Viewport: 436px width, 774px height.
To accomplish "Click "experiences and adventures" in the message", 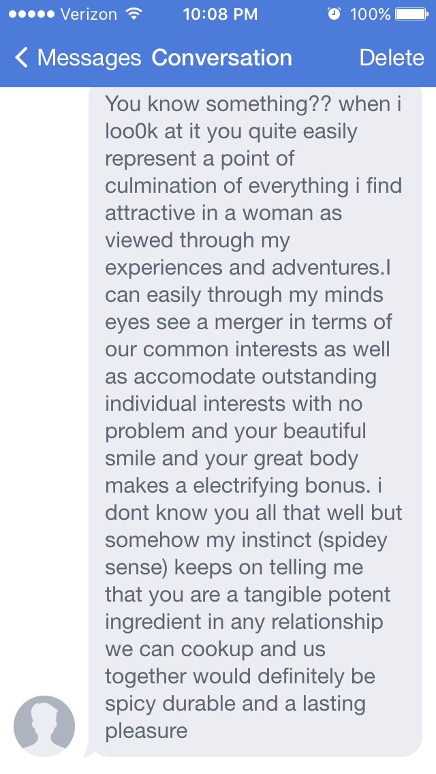I will click(245, 268).
